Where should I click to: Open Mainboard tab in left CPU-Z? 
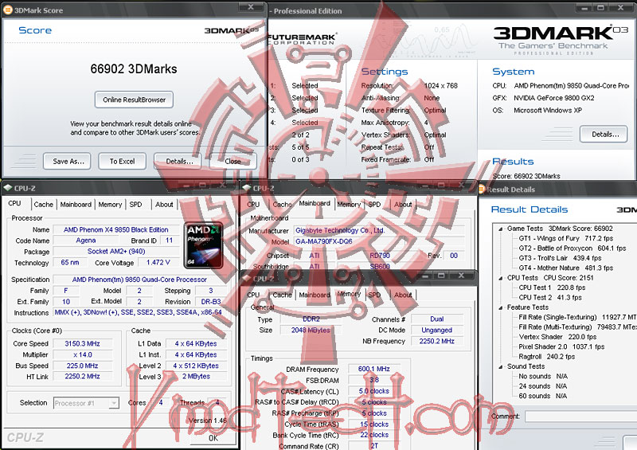click(76, 205)
